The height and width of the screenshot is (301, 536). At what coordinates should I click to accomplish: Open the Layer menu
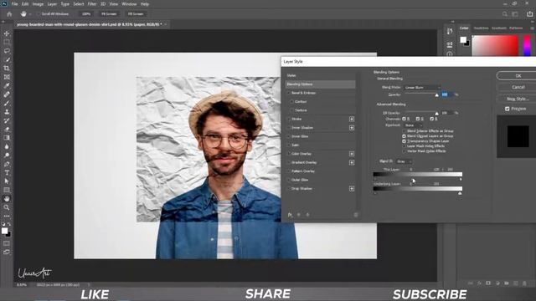52,4
